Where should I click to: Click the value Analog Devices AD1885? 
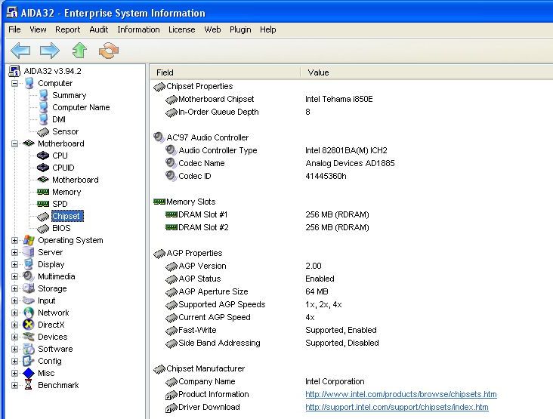[350, 163]
